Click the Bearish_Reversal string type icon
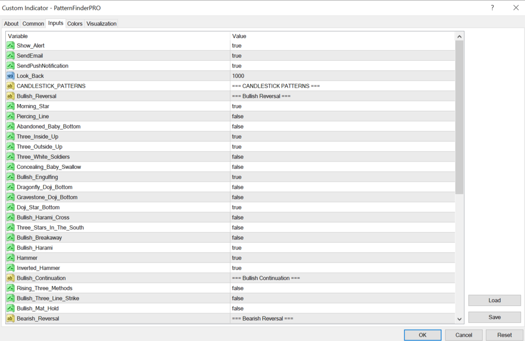 (10, 318)
